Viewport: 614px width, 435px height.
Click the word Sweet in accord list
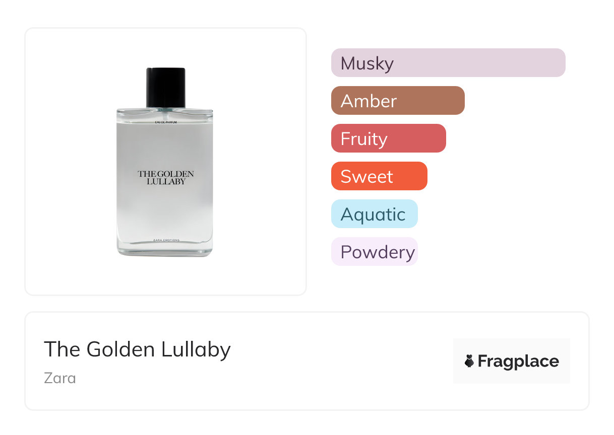click(366, 177)
